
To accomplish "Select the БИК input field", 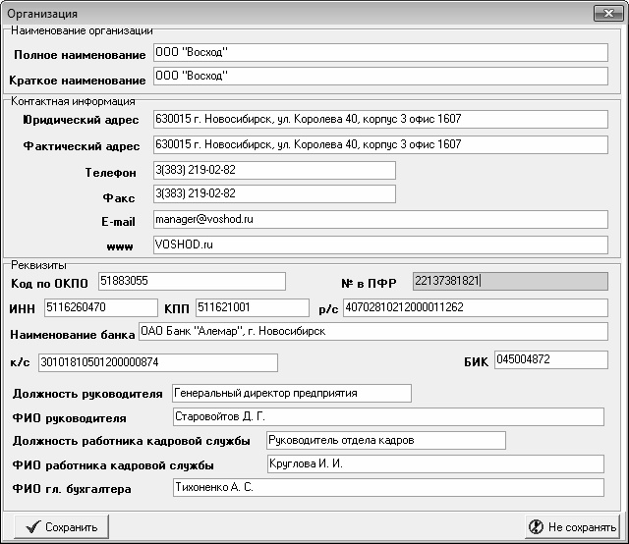I will point(550,358).
